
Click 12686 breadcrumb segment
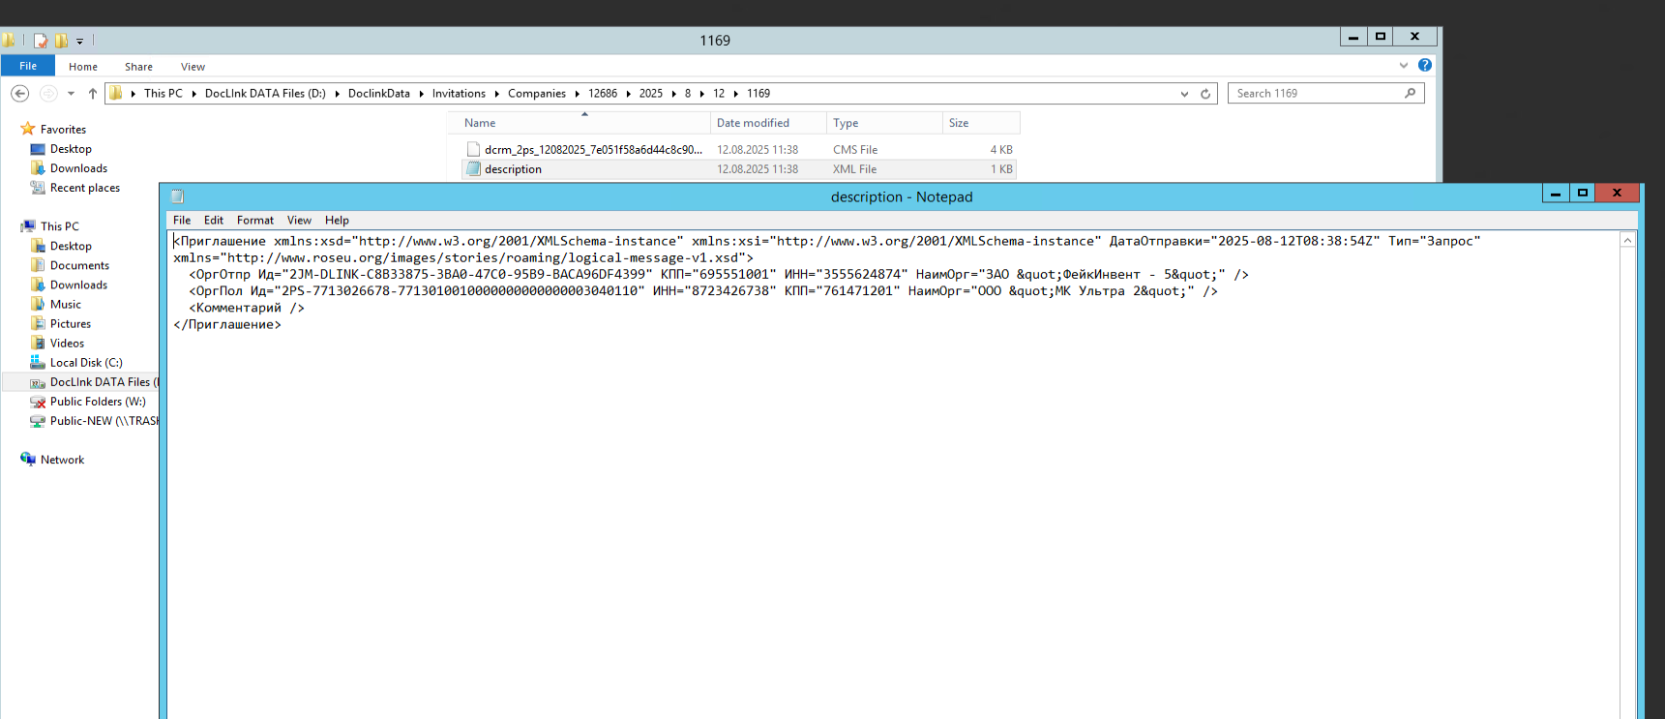(603, 94)
